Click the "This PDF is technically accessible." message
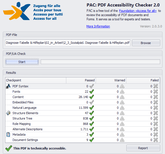 (39, 148)
